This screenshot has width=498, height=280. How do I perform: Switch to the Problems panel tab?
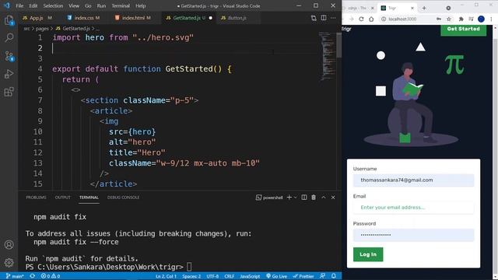36,198
